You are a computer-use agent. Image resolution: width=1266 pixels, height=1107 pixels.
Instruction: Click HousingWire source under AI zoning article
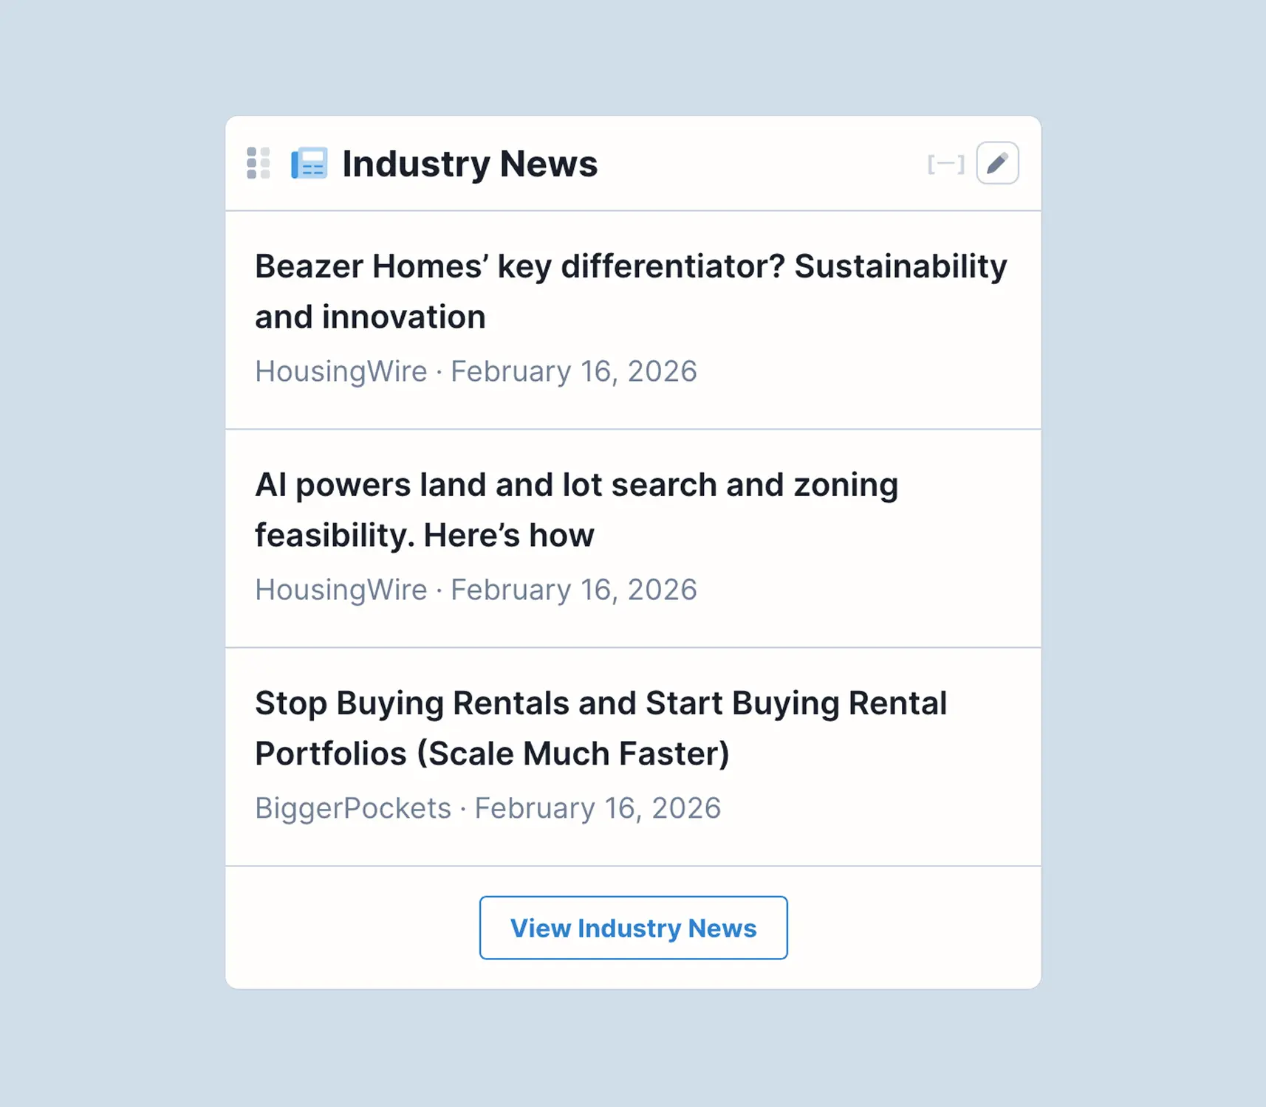341,590
